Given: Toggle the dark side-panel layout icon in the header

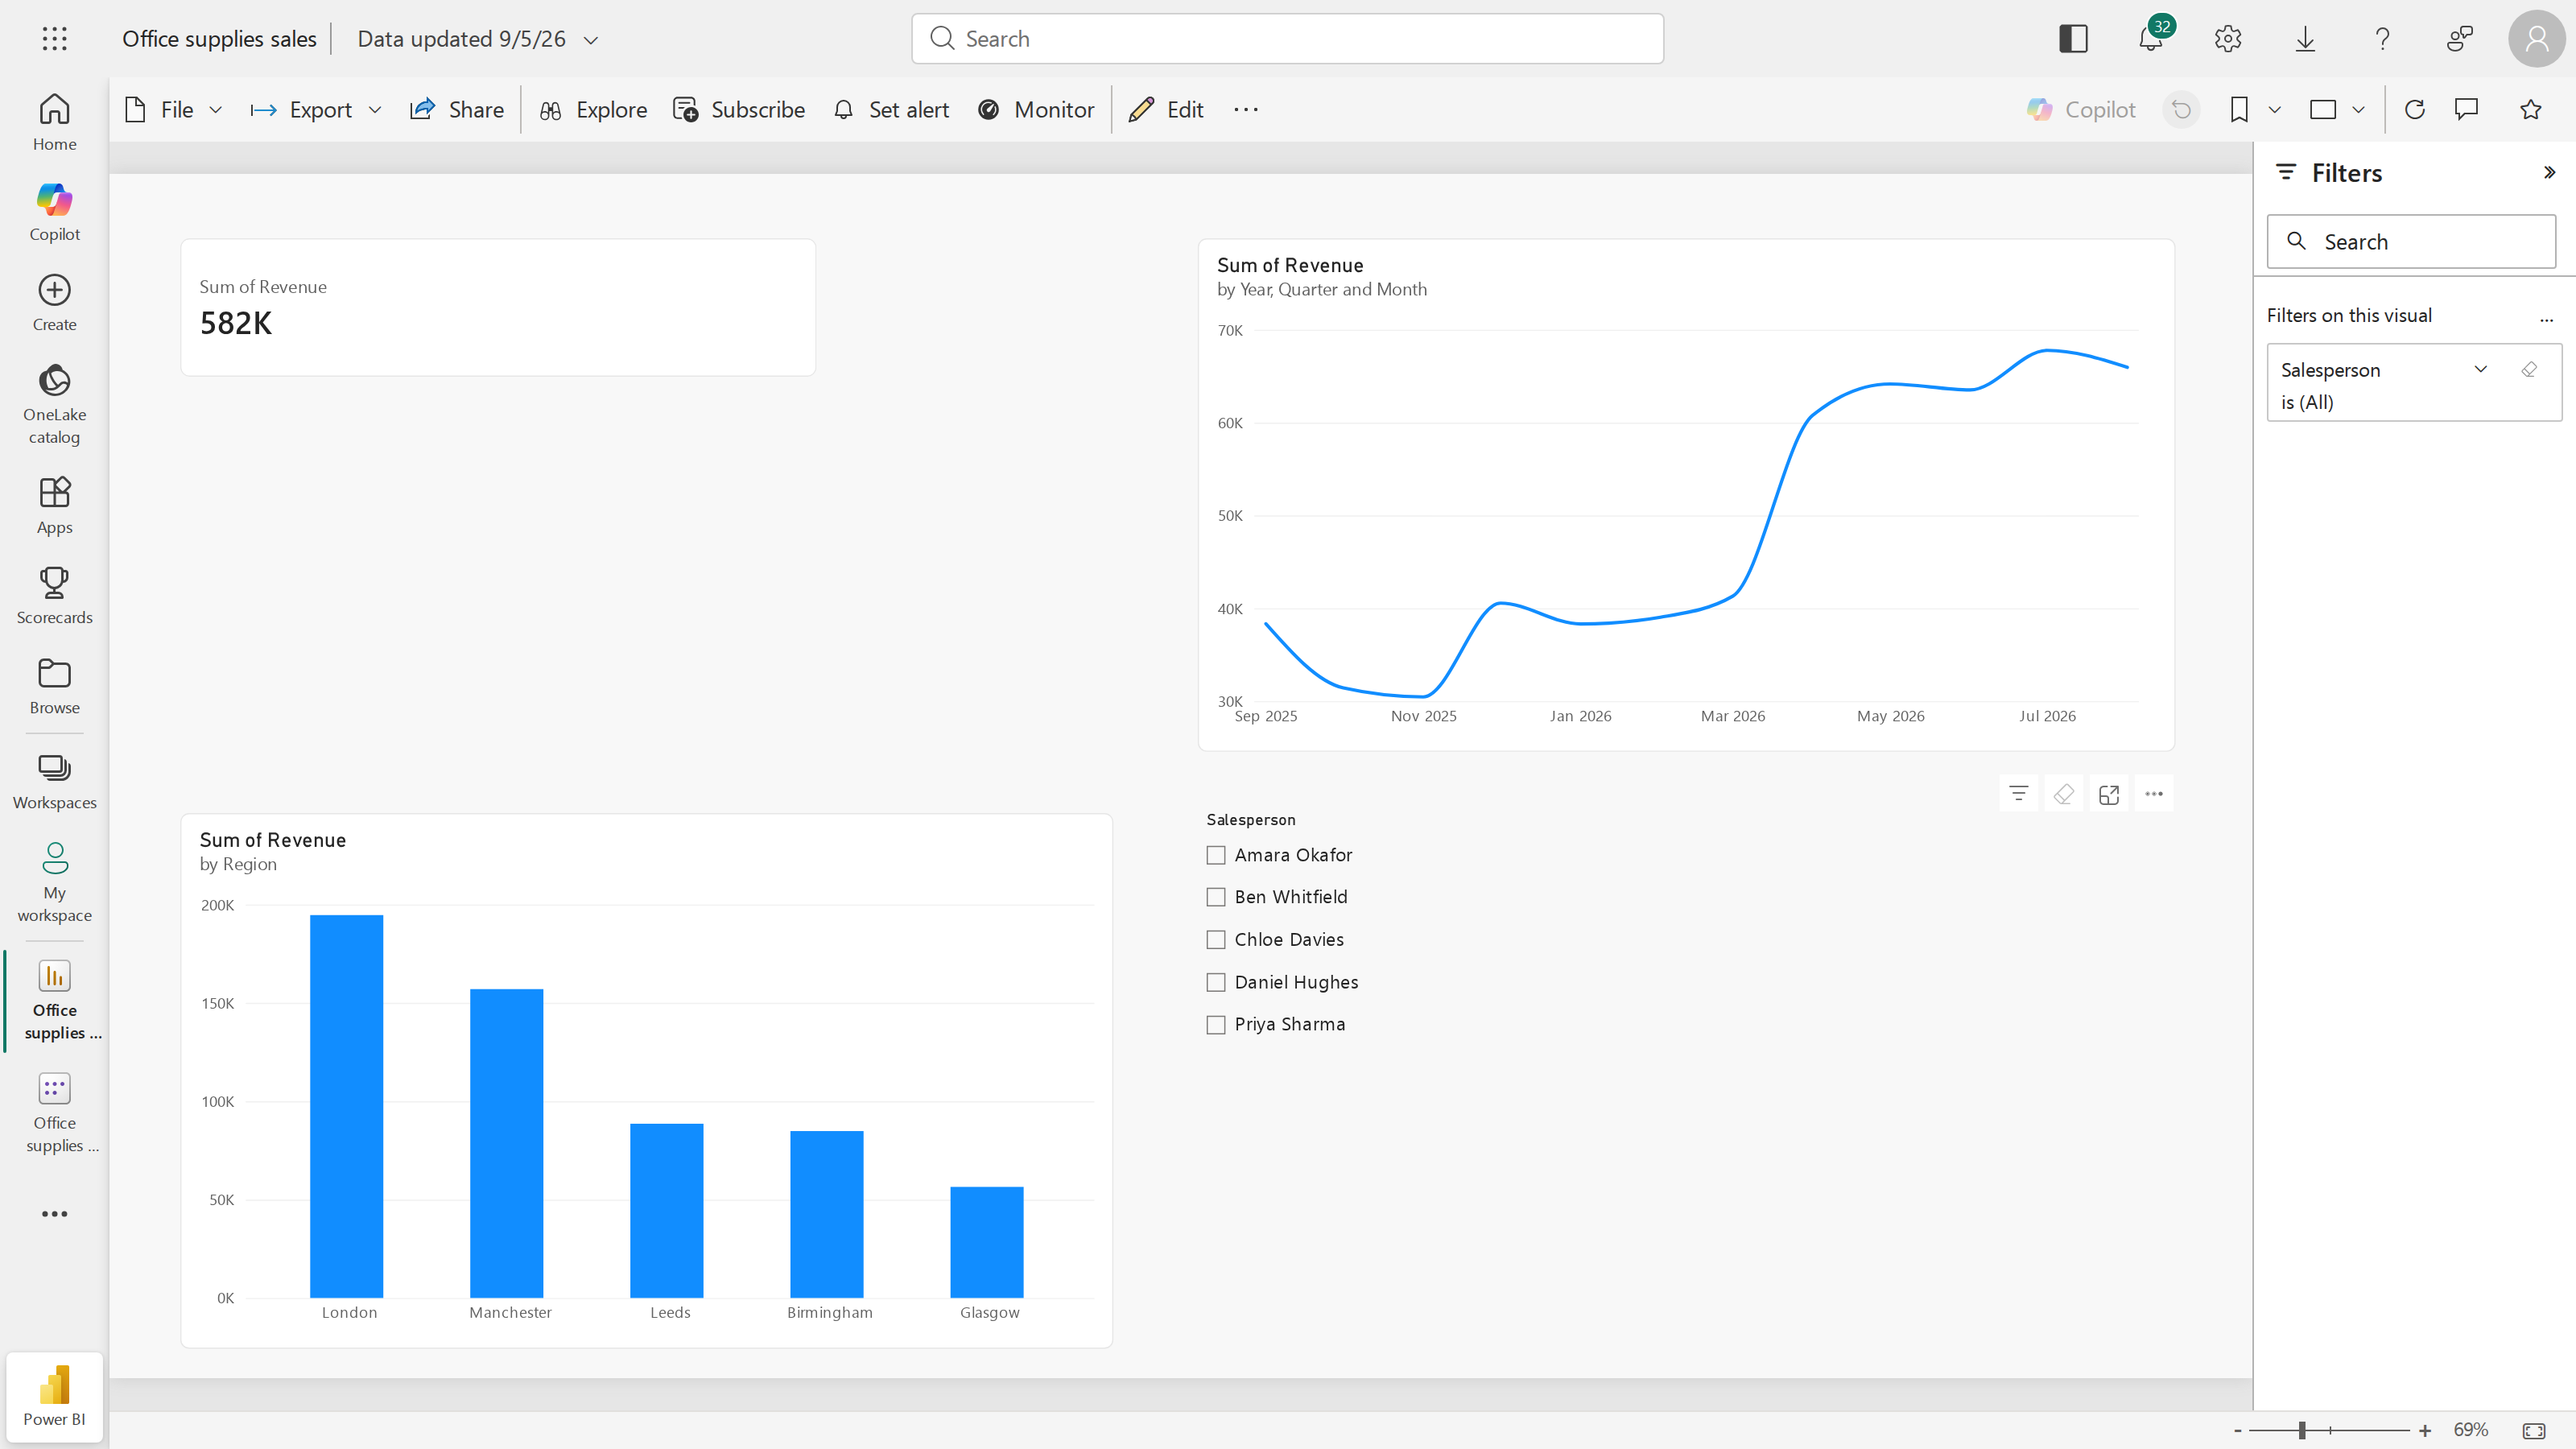Looking at the screenshot, I should coord(2073,39).
